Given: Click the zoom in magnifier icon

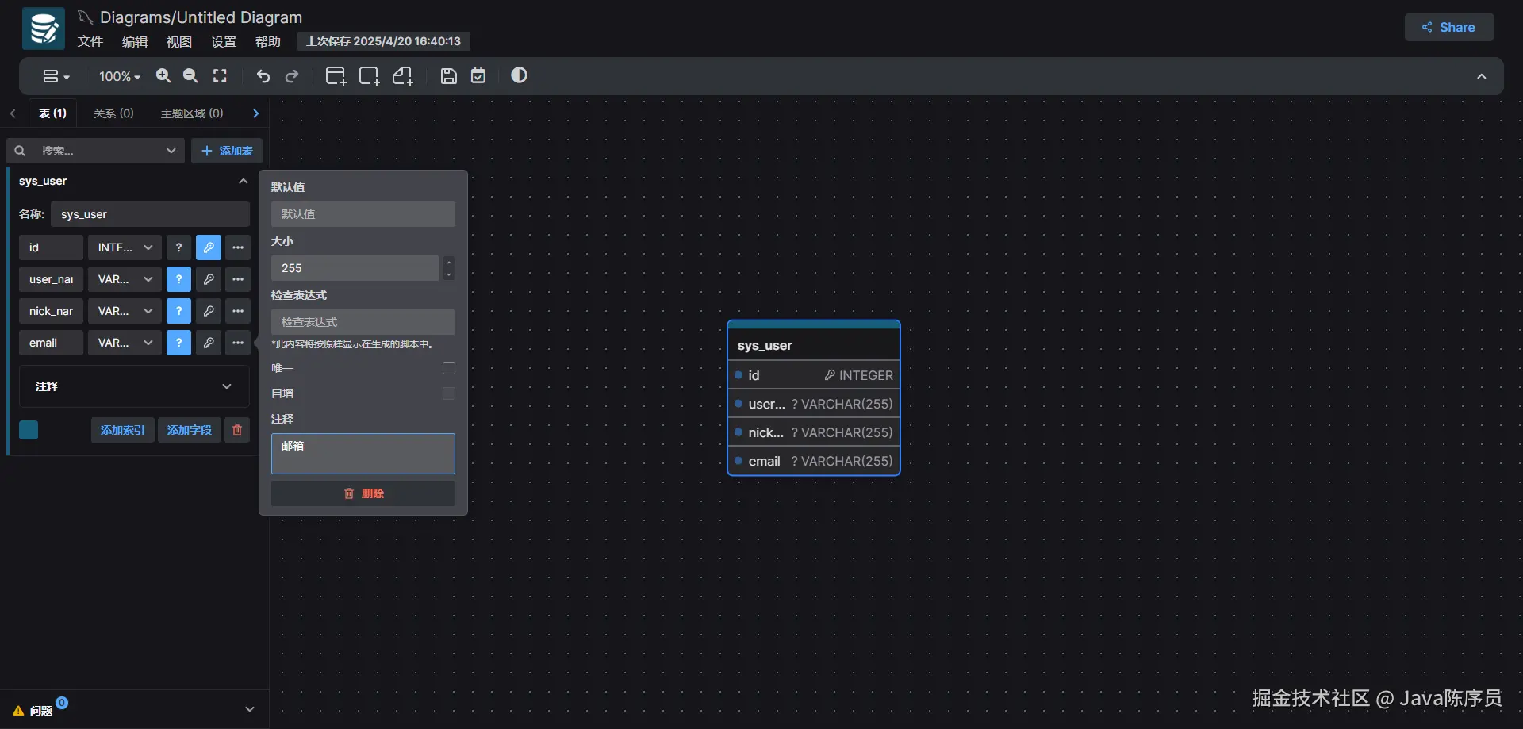Looking at the screenshot, I should [163, 75].
